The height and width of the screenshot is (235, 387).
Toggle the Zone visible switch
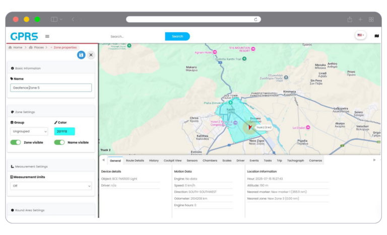coord(16,142)
